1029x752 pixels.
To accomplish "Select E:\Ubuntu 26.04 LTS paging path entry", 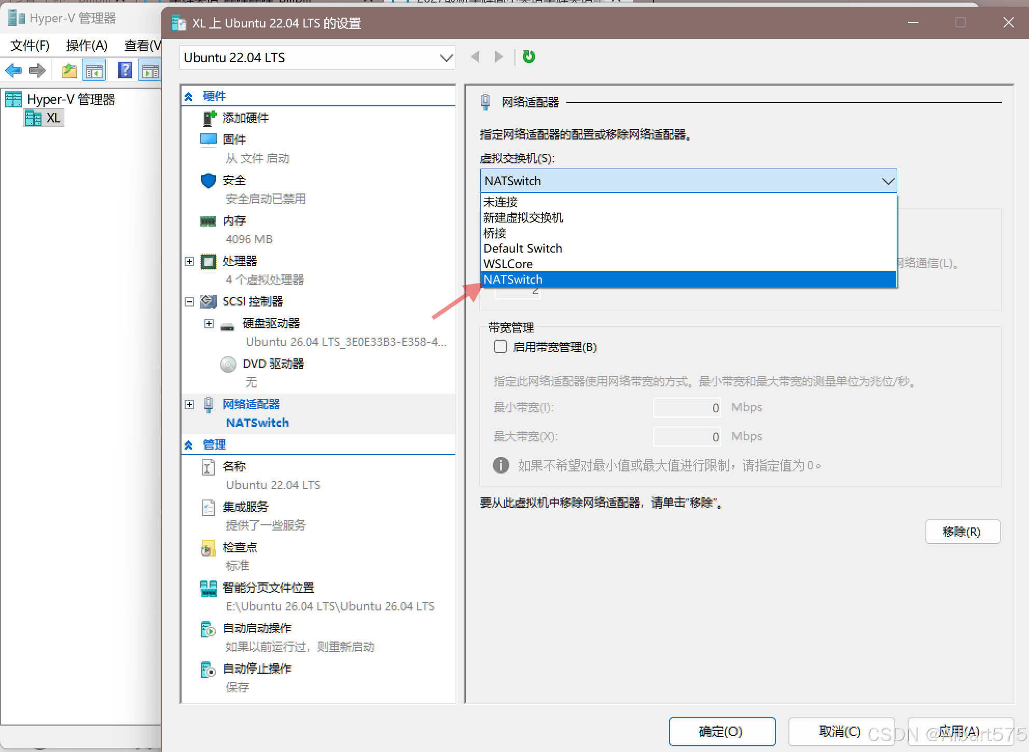I will pos(330,606).
